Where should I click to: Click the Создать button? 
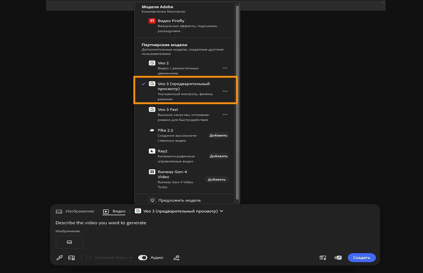coord(362,258)
